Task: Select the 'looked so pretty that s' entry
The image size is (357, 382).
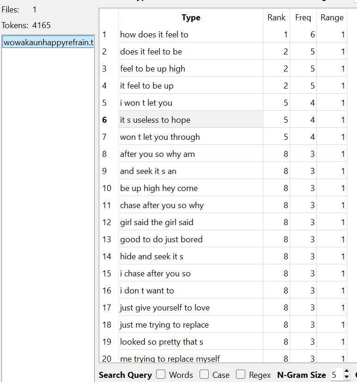Action: point(161,342)
